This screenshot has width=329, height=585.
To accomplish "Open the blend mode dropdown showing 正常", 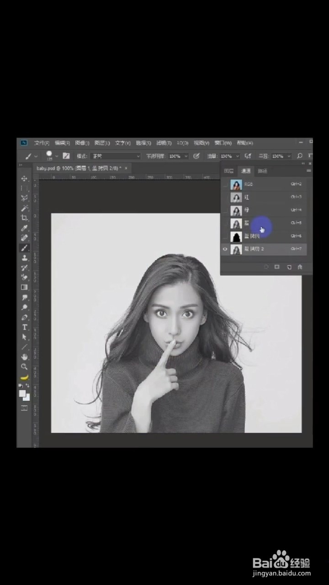I will coord(116,156).
